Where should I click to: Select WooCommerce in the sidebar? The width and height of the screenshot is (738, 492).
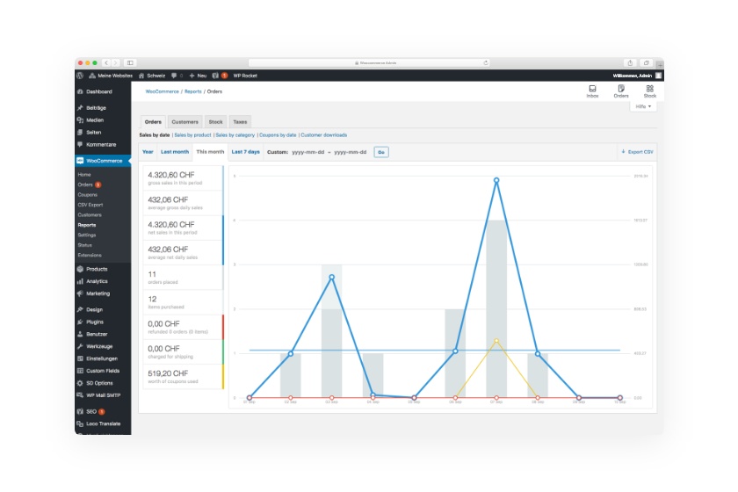click(103, 161)
